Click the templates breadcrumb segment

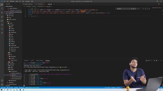[x=29, y=6]
